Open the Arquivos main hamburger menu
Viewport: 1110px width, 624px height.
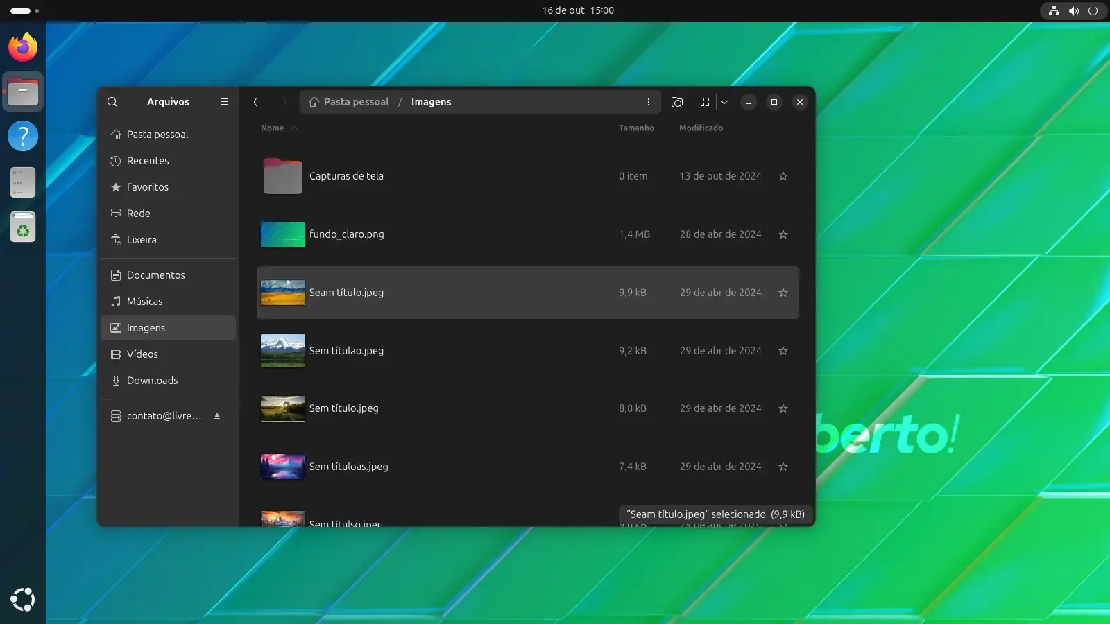pyautogui.click(x=224, y=102)
